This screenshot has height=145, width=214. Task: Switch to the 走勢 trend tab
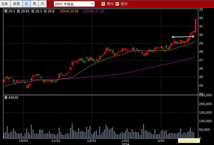click(5, 4)
